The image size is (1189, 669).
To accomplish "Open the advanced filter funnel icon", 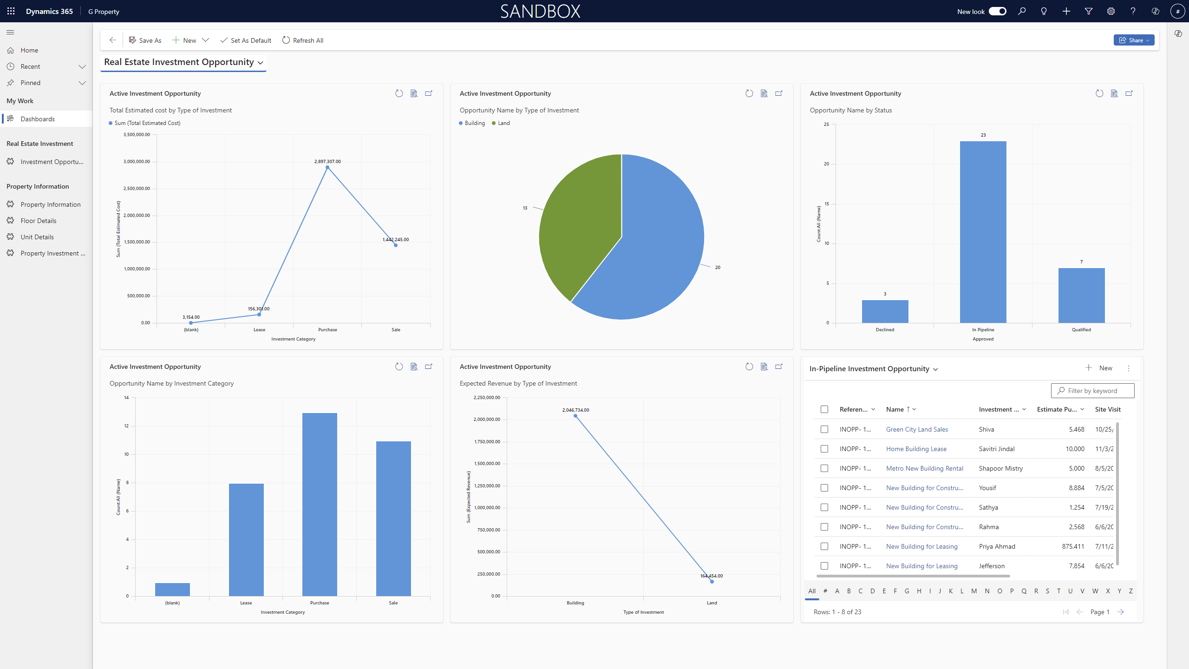I will 1089,11.
